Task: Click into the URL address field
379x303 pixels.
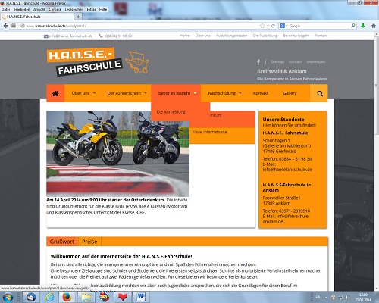Action: (x=142, y=26)
